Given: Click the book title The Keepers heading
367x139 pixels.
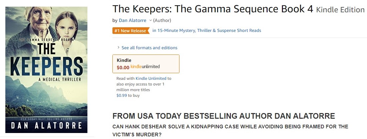Looking at the screenshot, I should [x=213, y=9].
